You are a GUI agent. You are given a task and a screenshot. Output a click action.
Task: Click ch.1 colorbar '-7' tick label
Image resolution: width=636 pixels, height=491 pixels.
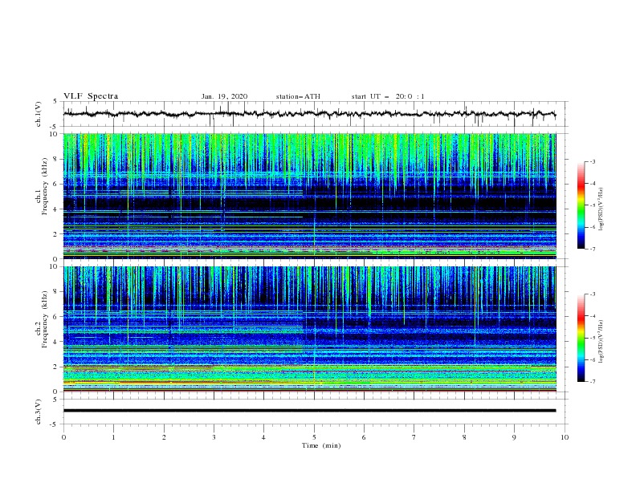(x=593, y=249)
